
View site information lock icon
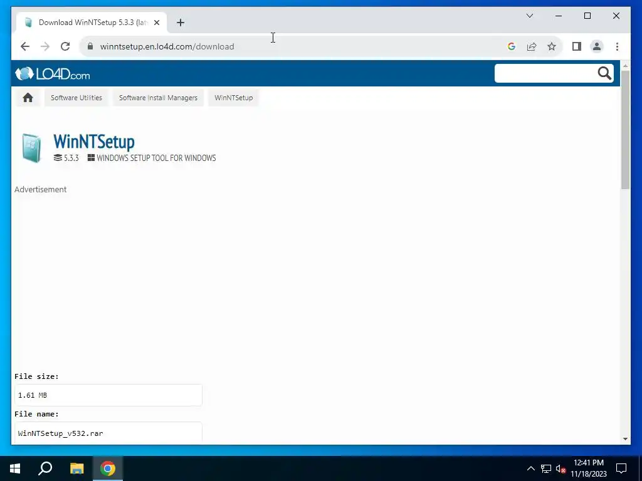90,46
